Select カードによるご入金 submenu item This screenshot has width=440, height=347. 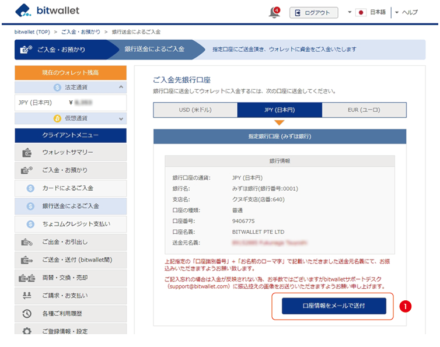(71, 188)
